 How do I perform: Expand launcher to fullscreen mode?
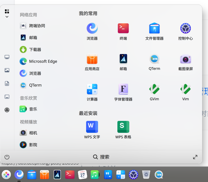coord(195,157)
